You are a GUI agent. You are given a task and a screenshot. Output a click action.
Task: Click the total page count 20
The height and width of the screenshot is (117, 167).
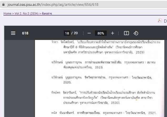click(x=76, y=33)
